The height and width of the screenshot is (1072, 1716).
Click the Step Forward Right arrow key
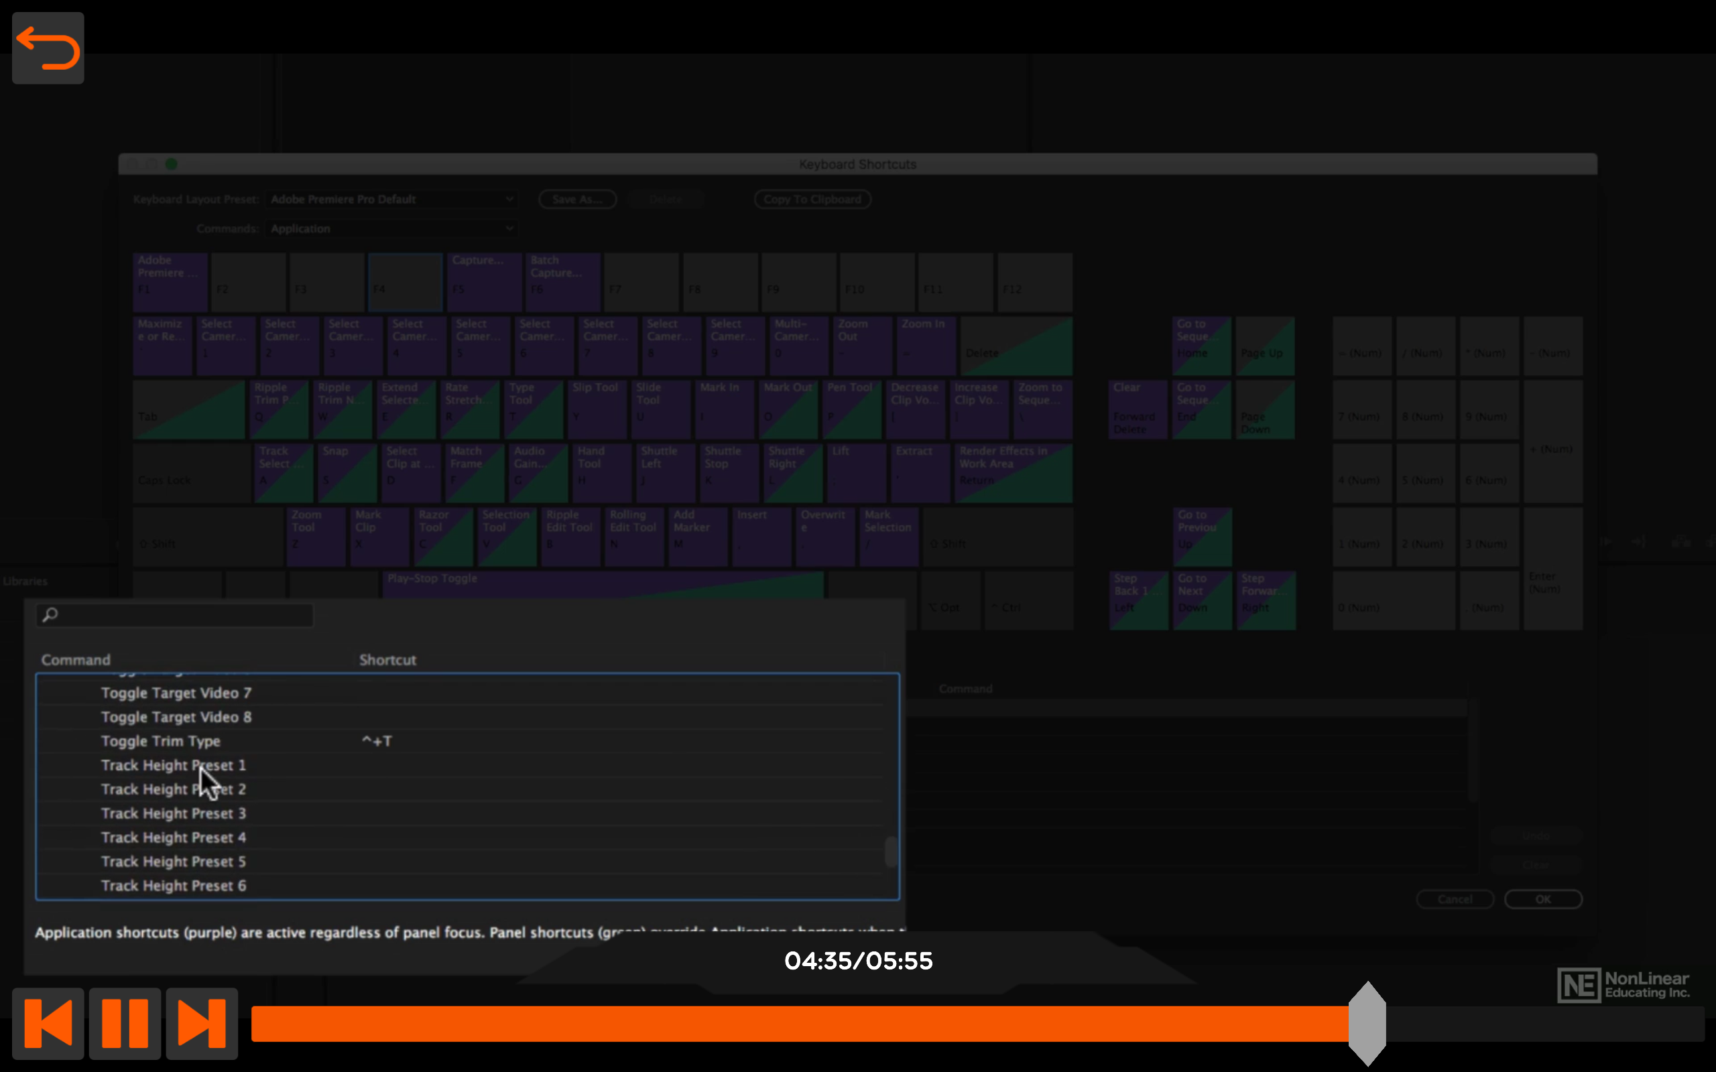(x=1266, y=600)
